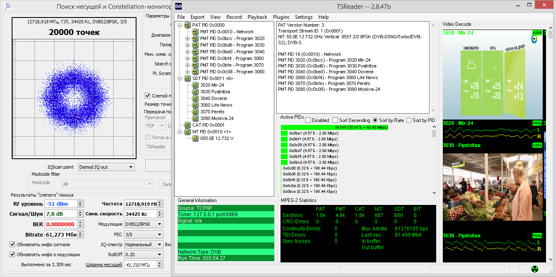Click the NIT PID 0x0010 table icon
Image resolution: width=556 pixels, height=277 pixels.
pos(187,132)
